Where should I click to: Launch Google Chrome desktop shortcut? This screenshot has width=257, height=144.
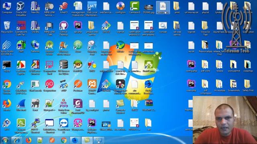tap(7, 87)
